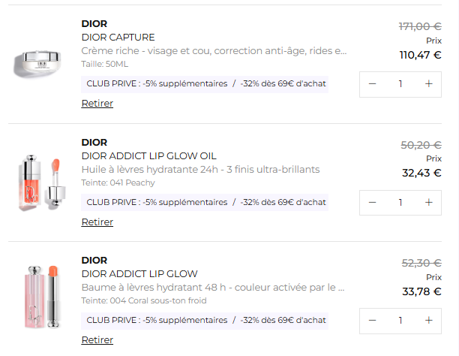
Task: Increase Dior Capture quantity with plus icon
Action: pyautogui.click(x=428, y=83)
